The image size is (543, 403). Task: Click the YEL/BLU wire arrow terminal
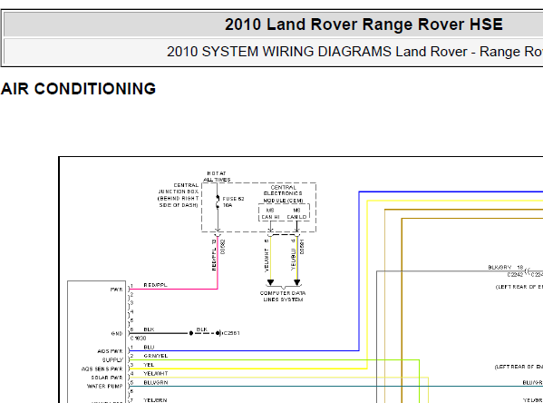point(296,282)
